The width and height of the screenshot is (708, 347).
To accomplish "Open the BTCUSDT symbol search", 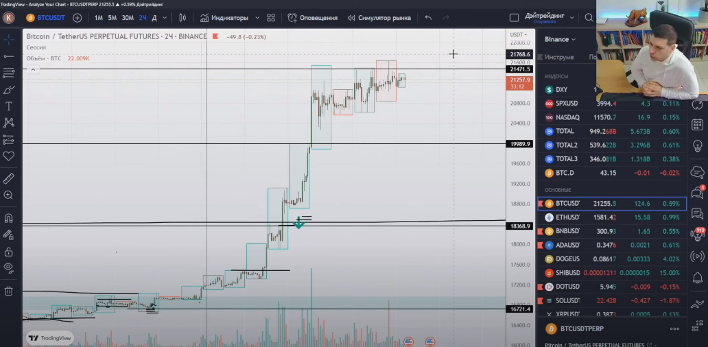I will click(45, 18).
